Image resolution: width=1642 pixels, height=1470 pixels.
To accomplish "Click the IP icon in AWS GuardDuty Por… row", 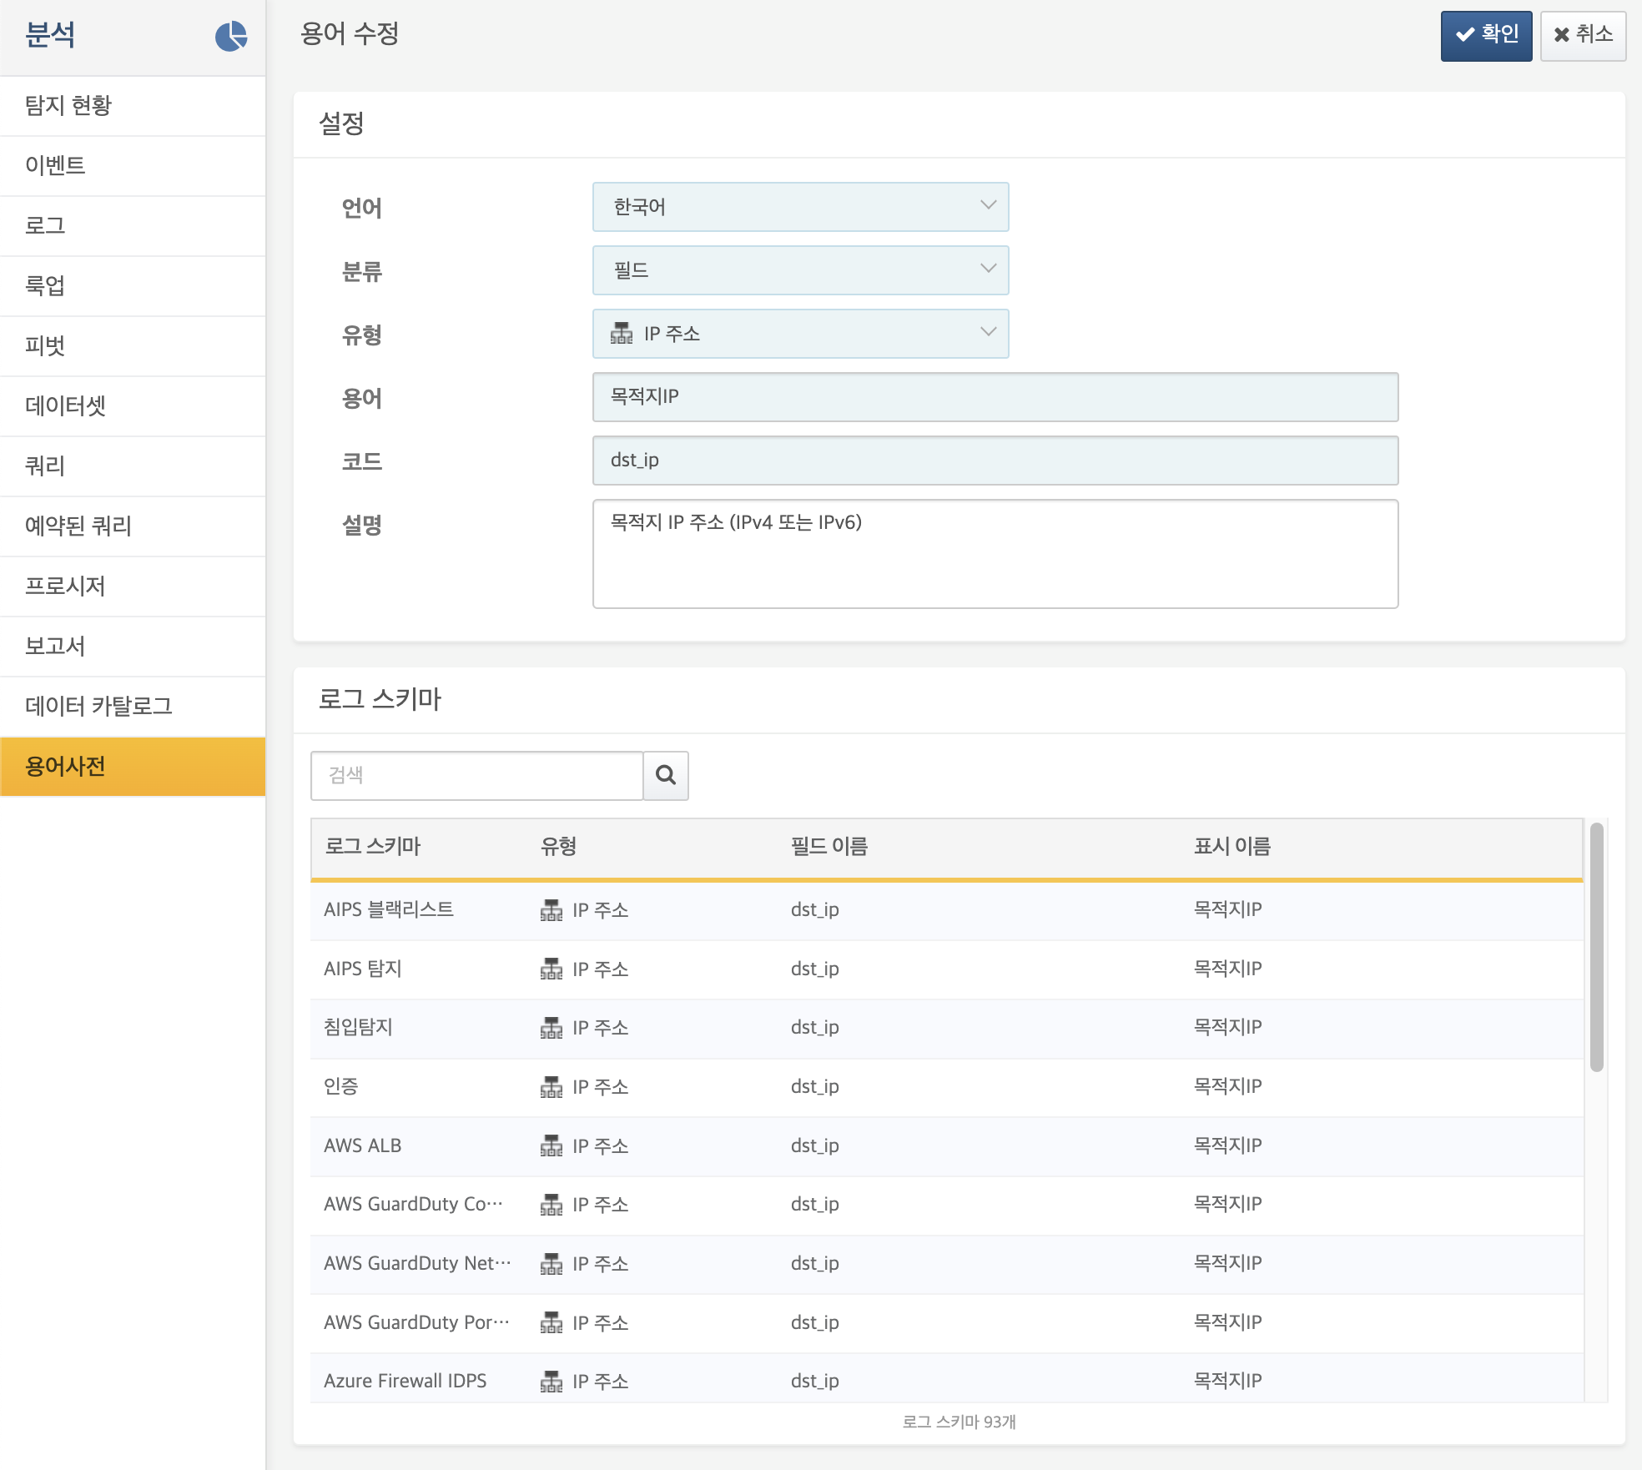I will click(552, 1323).
